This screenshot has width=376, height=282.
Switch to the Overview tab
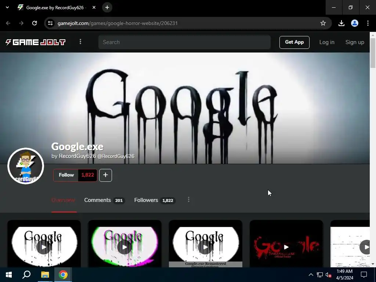pos(63,200)
